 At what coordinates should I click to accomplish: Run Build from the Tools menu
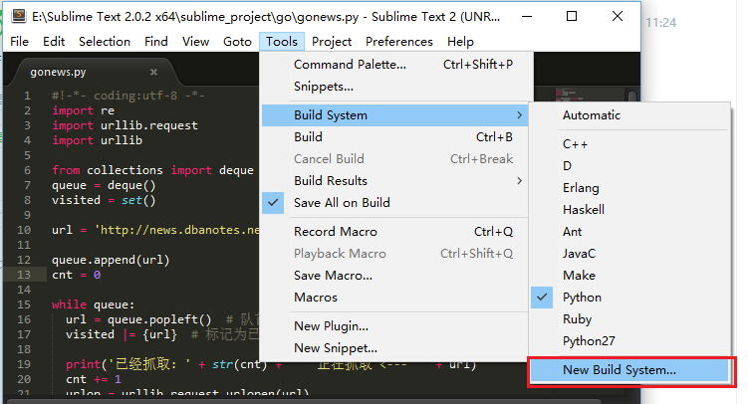coord(394,136)
